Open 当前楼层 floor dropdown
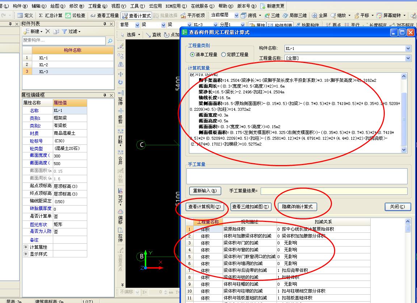Viewport: 417px width, 303px height. 236,16
